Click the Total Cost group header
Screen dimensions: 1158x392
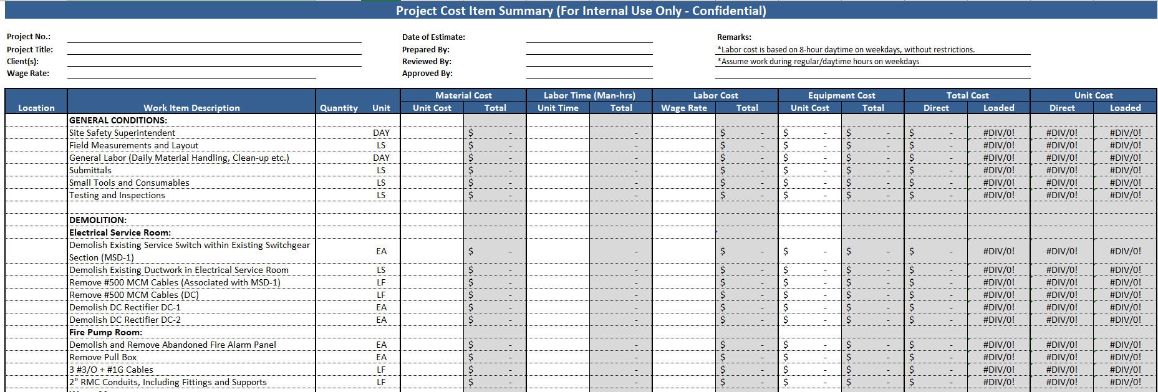tap(967, 95)
